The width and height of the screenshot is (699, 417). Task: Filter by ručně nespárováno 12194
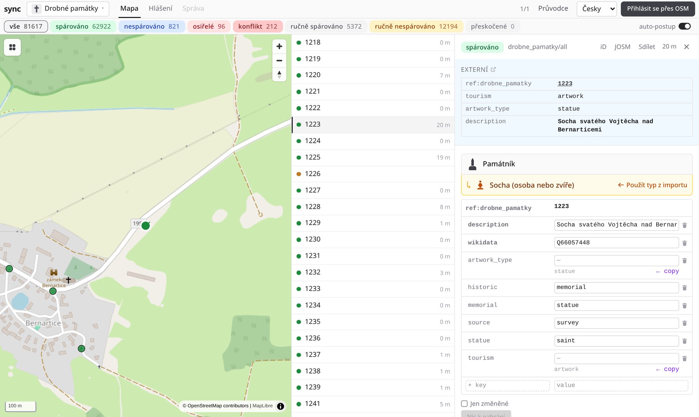(x=416, y=26)
